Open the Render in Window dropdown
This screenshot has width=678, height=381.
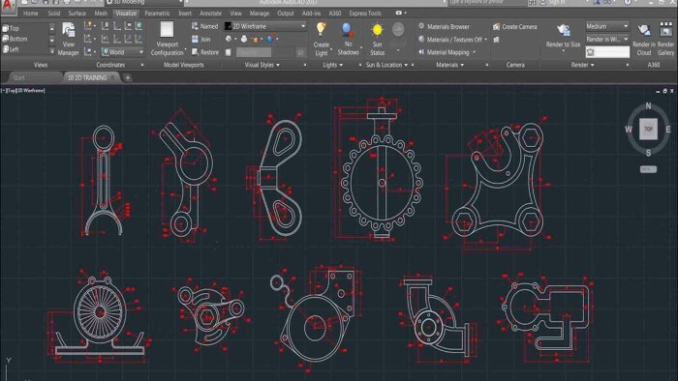pyautogui.click(x=607, y=40)
